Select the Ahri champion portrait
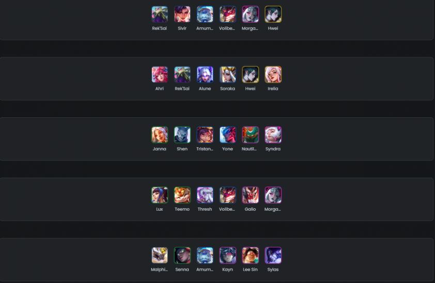 (160, 74)
